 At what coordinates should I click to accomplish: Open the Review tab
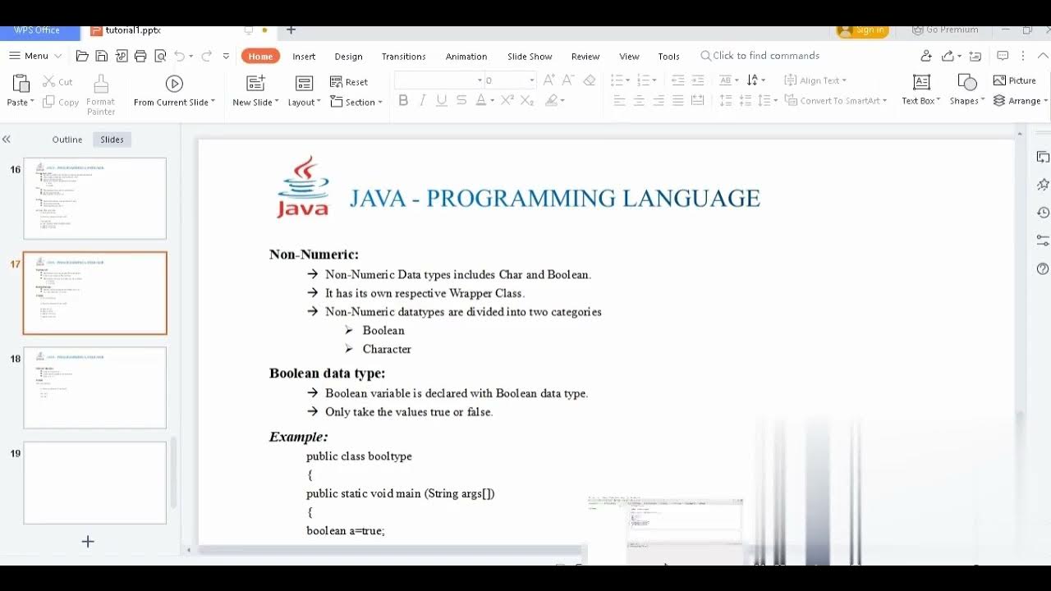coord(585,57)
